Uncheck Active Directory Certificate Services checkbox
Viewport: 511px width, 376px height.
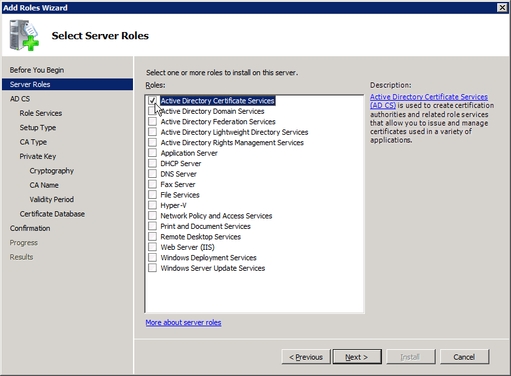click(152, 101)
